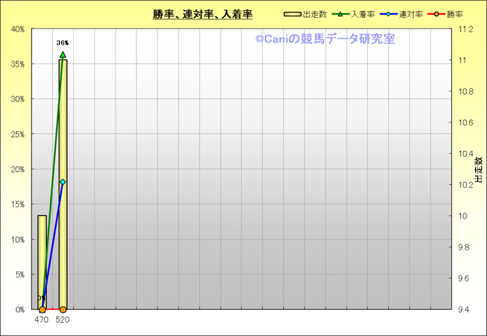The height and width of the screenshot is (336, 487).
Task: Click the orange circle marker at 520
Action: tap(63, 309)
